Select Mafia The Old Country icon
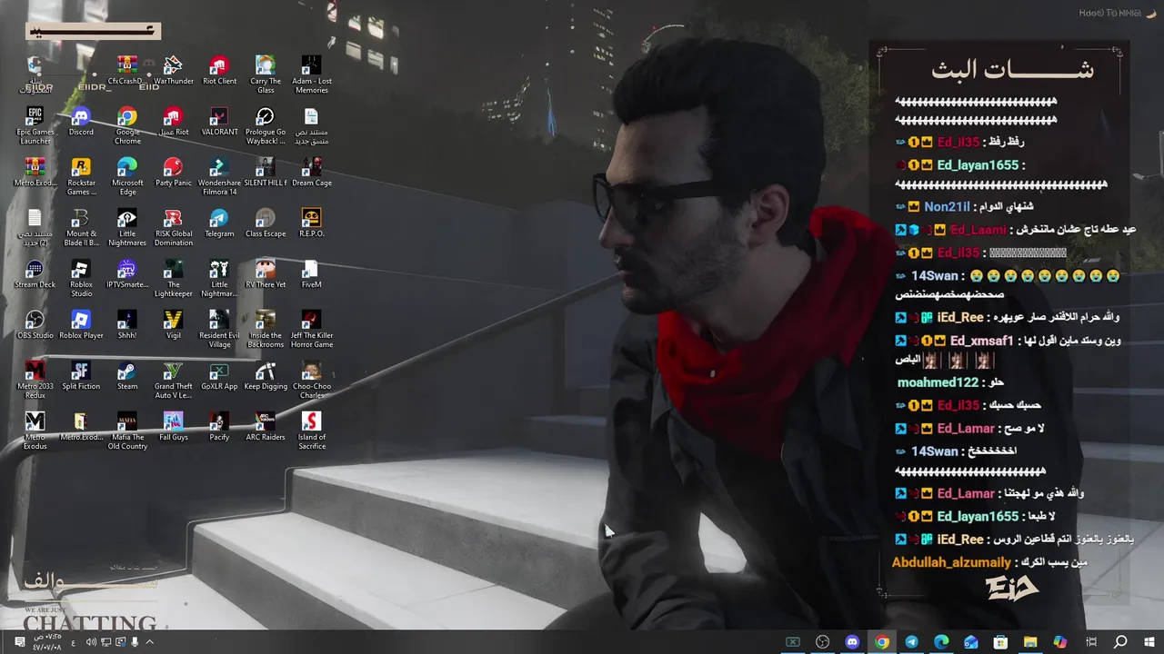This screenshot has width=1164, height=654. pos(127,431)
